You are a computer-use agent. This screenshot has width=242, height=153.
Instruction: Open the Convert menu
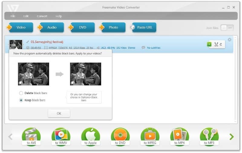click(x=42, y=16)
